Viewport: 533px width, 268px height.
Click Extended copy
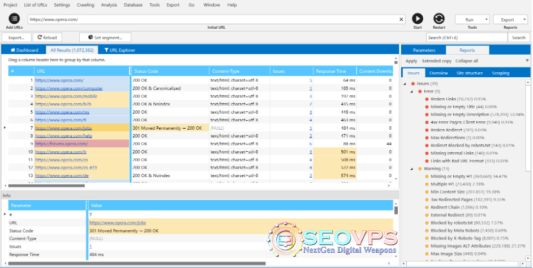[436, 61]
